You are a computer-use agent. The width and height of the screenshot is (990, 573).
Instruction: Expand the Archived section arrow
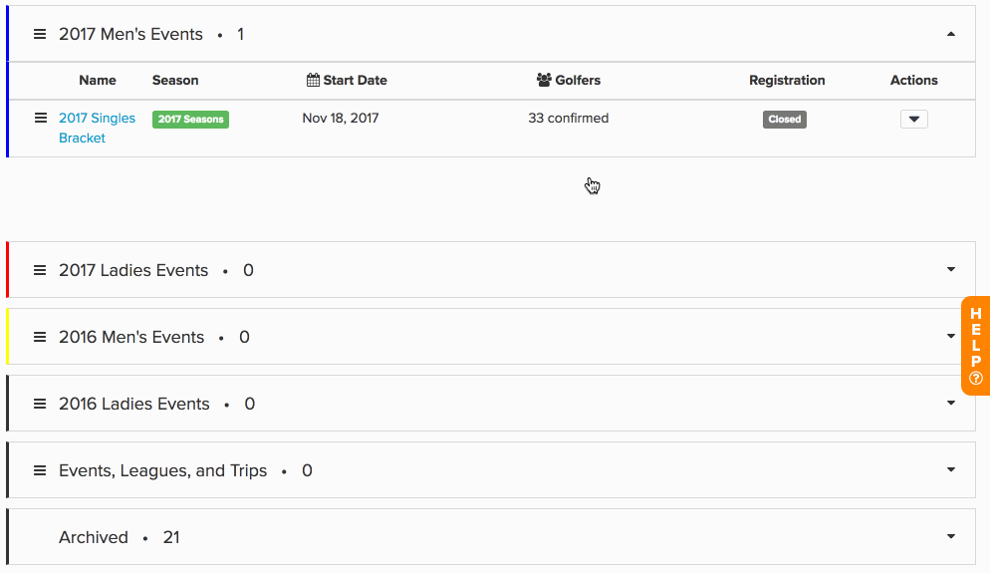[951, 536]
